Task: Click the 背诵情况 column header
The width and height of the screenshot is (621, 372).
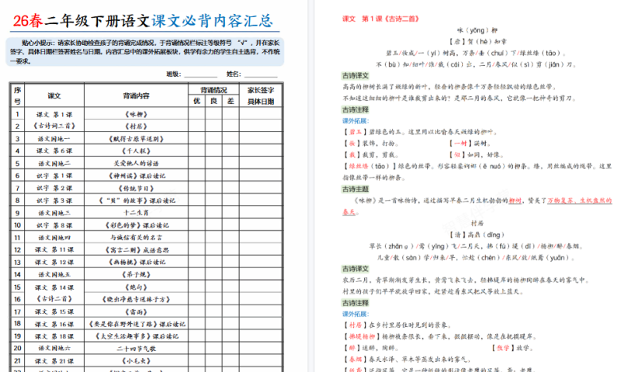Action: tap(213, 90)
